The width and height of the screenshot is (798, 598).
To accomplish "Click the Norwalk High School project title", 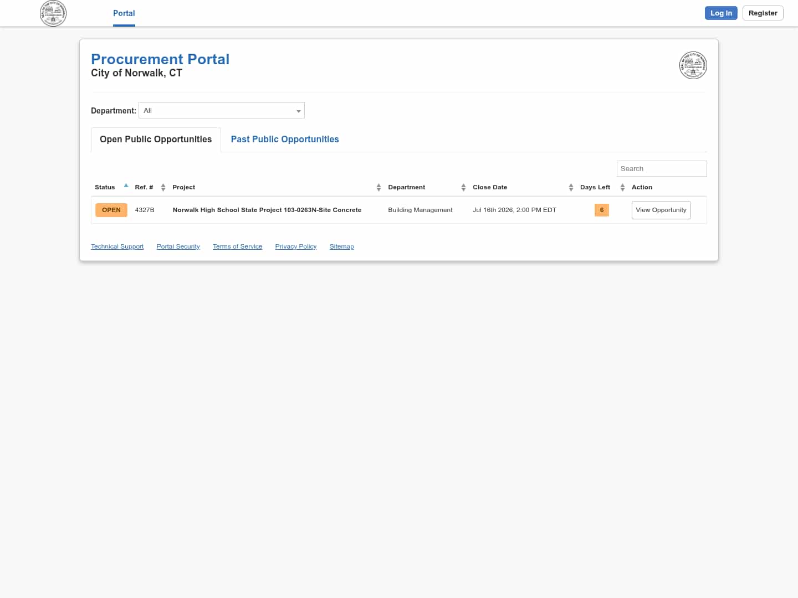I will 267,210.
